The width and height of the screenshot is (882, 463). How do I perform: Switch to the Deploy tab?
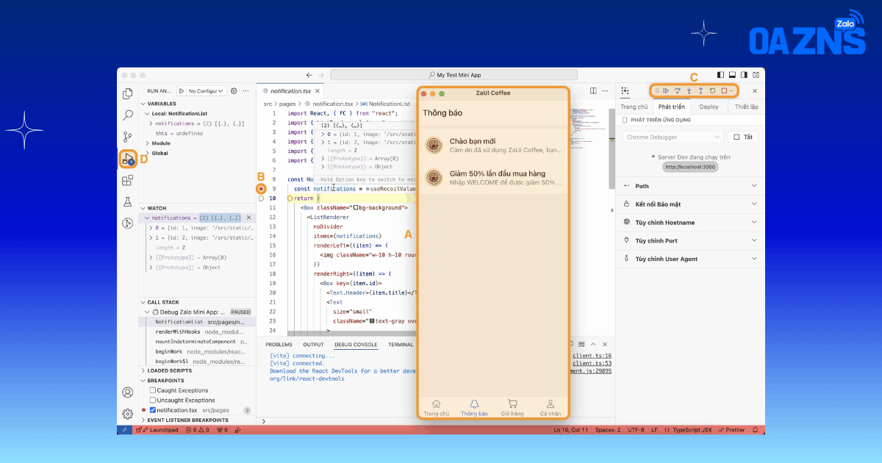click(x=709, y=107)
